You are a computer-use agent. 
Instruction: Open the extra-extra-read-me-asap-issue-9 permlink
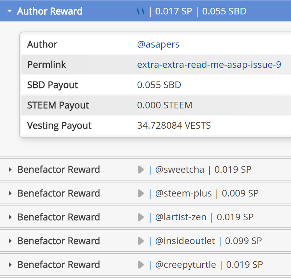coord(209,65)
